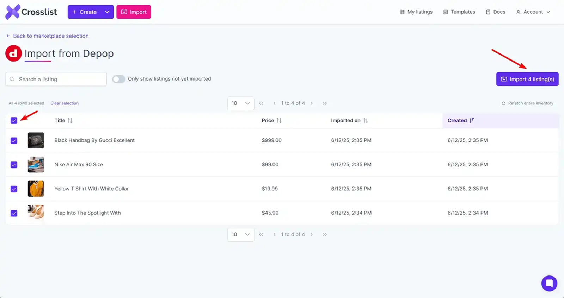
Task: Click the Nike Air Max thumbnail
Action: tap(36, 165)
